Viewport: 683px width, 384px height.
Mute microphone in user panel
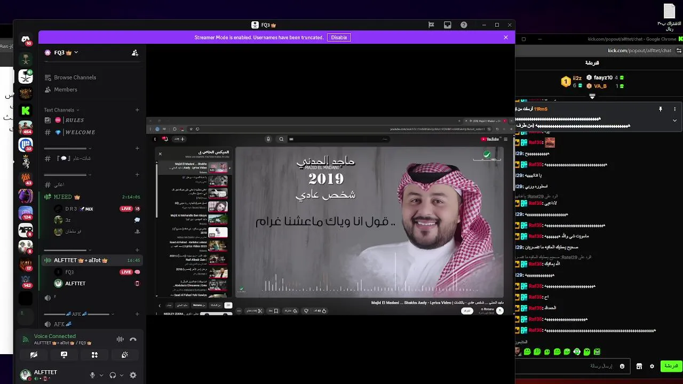[92, 375]
